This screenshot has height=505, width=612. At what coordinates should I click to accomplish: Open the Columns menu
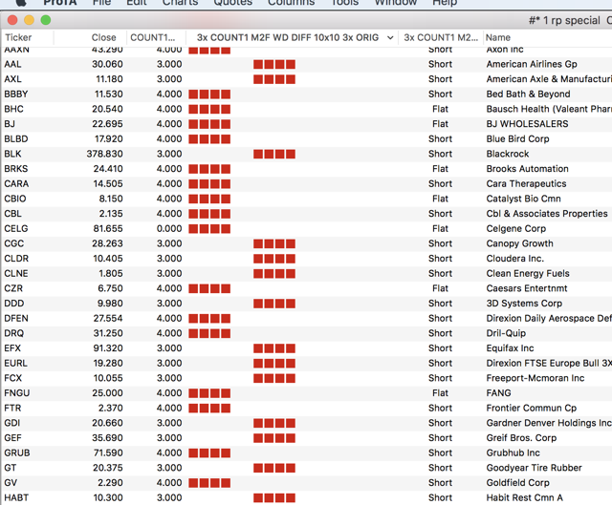[x=291, y=3]
